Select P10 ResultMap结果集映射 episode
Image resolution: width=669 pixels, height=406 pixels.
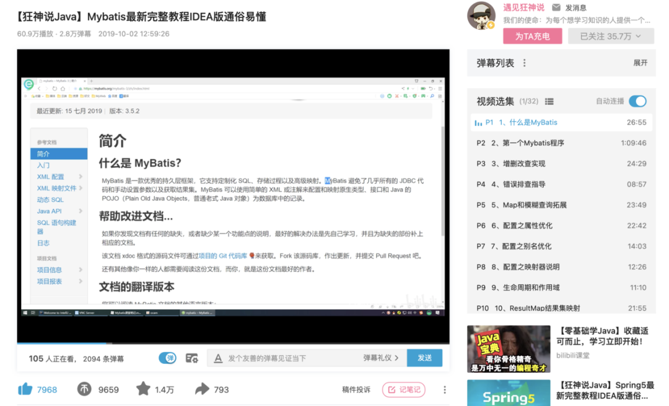click(x=561, y=307)
